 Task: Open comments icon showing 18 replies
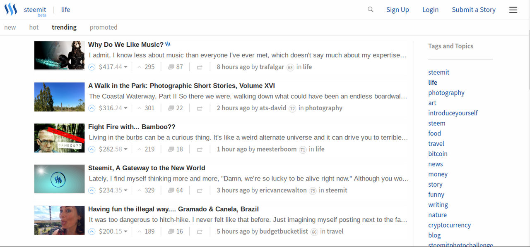[171, 149]
